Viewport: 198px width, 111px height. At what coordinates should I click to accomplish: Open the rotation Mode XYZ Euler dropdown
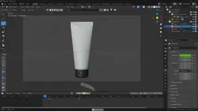pyautogui.click(x=185, y=71)
